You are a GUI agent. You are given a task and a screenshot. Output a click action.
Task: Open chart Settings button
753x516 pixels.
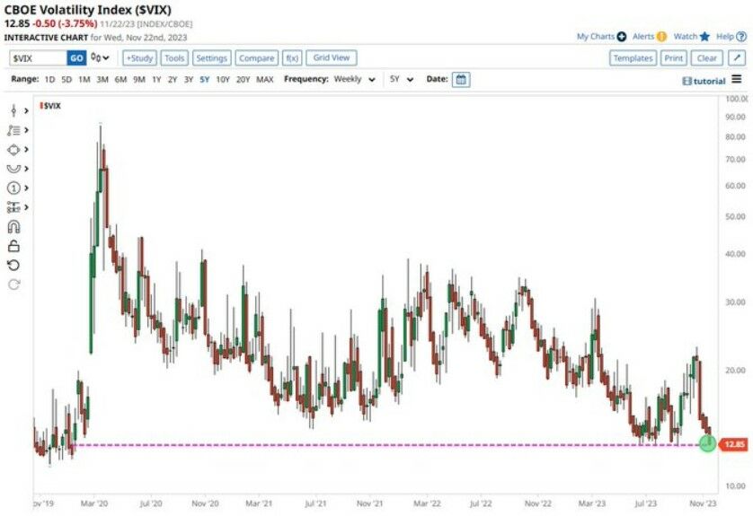(212, 58)
